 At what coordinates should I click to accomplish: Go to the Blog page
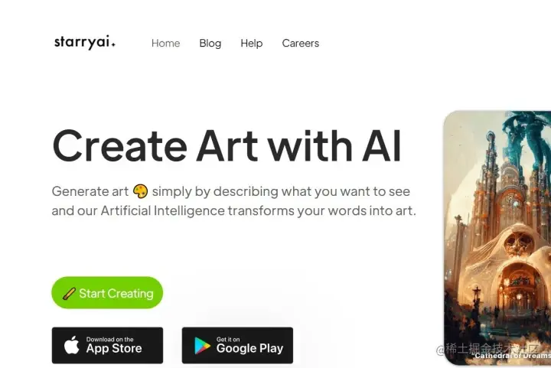[x=210, y=43]
